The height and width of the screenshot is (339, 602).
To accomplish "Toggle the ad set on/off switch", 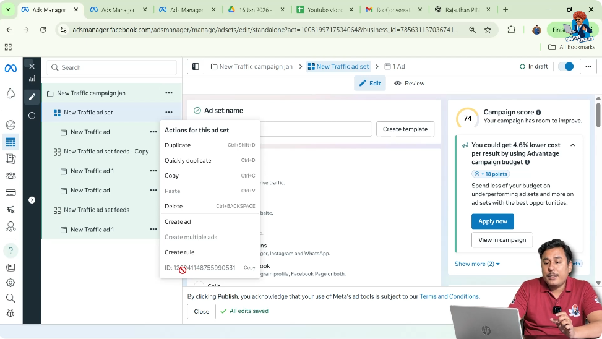I will (x=566, y=67).
